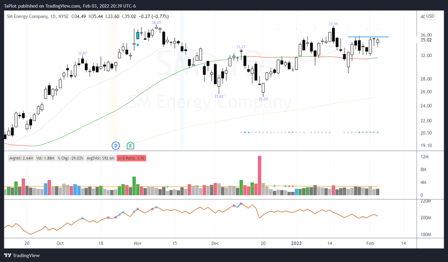The image size is (448, 262).
Task: Click the H35.44 high value
Action: [x=96, y=16]
